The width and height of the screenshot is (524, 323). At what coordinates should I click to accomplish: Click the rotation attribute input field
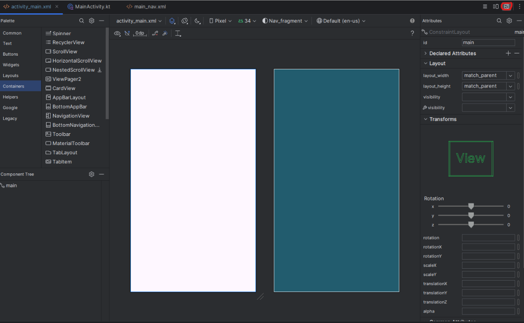pyautogui.click(x=488, y=238)
